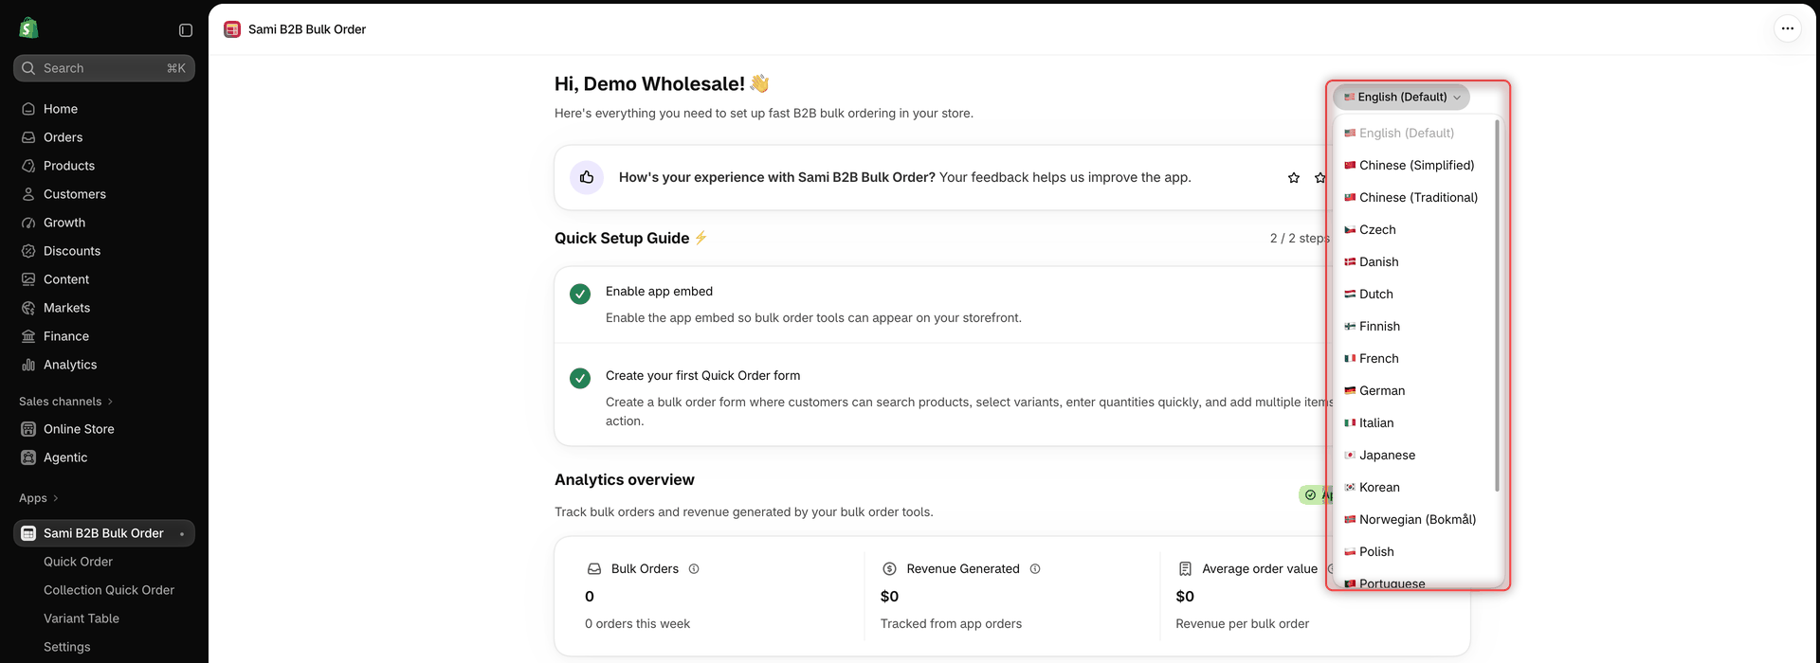Rate with the first star icon

pos(1294,178)
